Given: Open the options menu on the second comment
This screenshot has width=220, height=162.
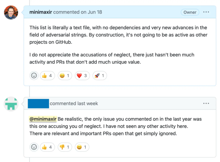Looking at the screenshot, I should coord(206,103).
